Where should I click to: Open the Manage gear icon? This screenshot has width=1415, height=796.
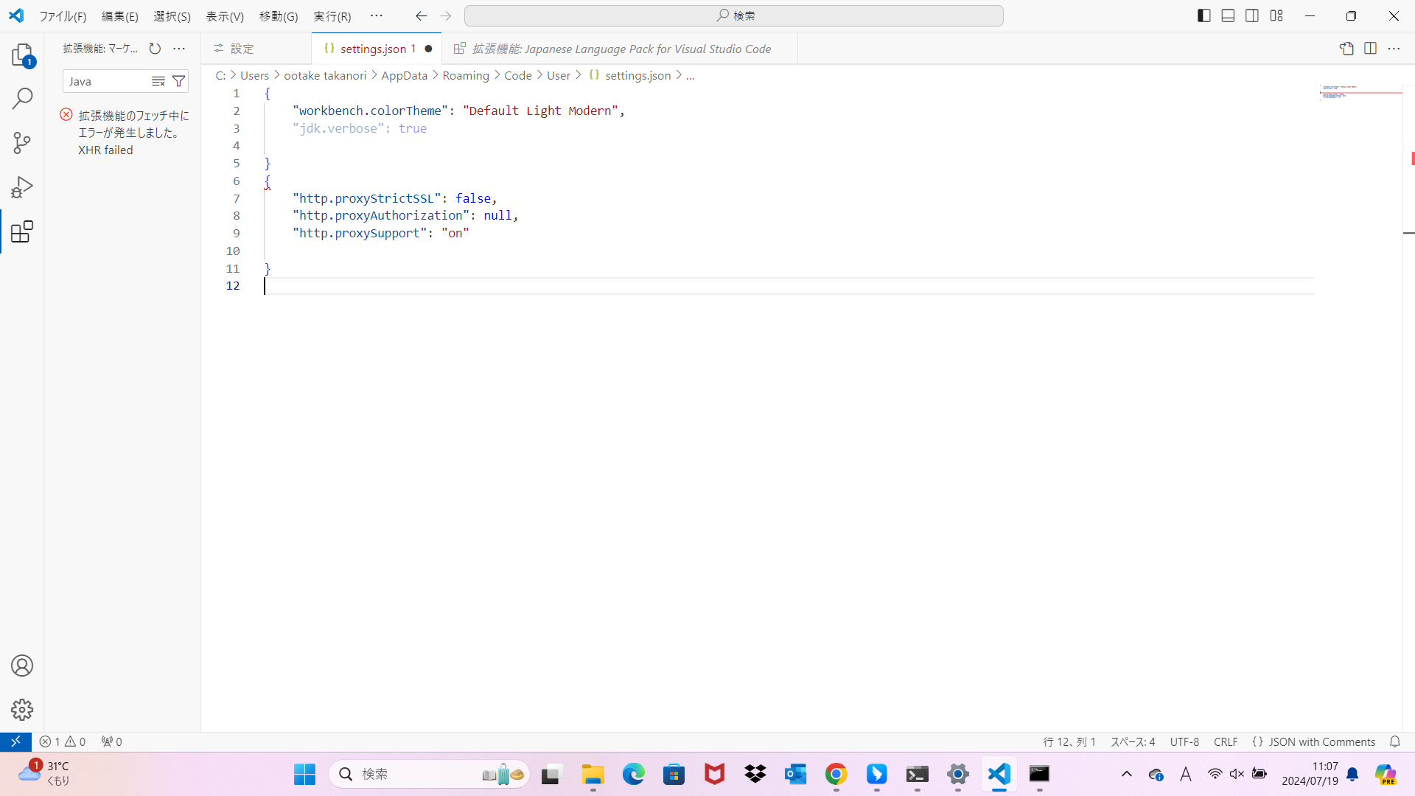click(x=22, y=710)
